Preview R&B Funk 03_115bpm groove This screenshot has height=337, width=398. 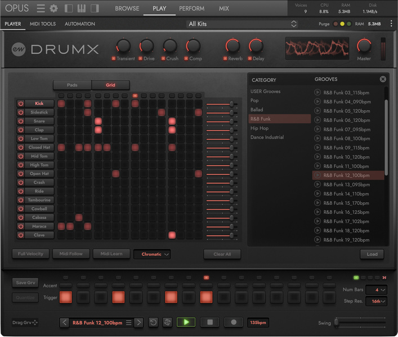click(317, 93)
